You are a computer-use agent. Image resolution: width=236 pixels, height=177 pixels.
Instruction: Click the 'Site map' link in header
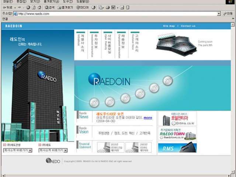169,26
